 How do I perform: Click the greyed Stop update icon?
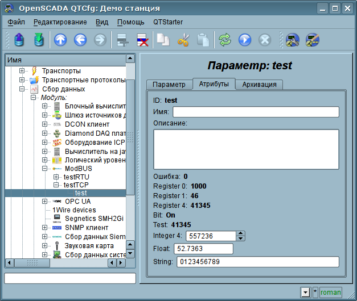tap(265, 40)
